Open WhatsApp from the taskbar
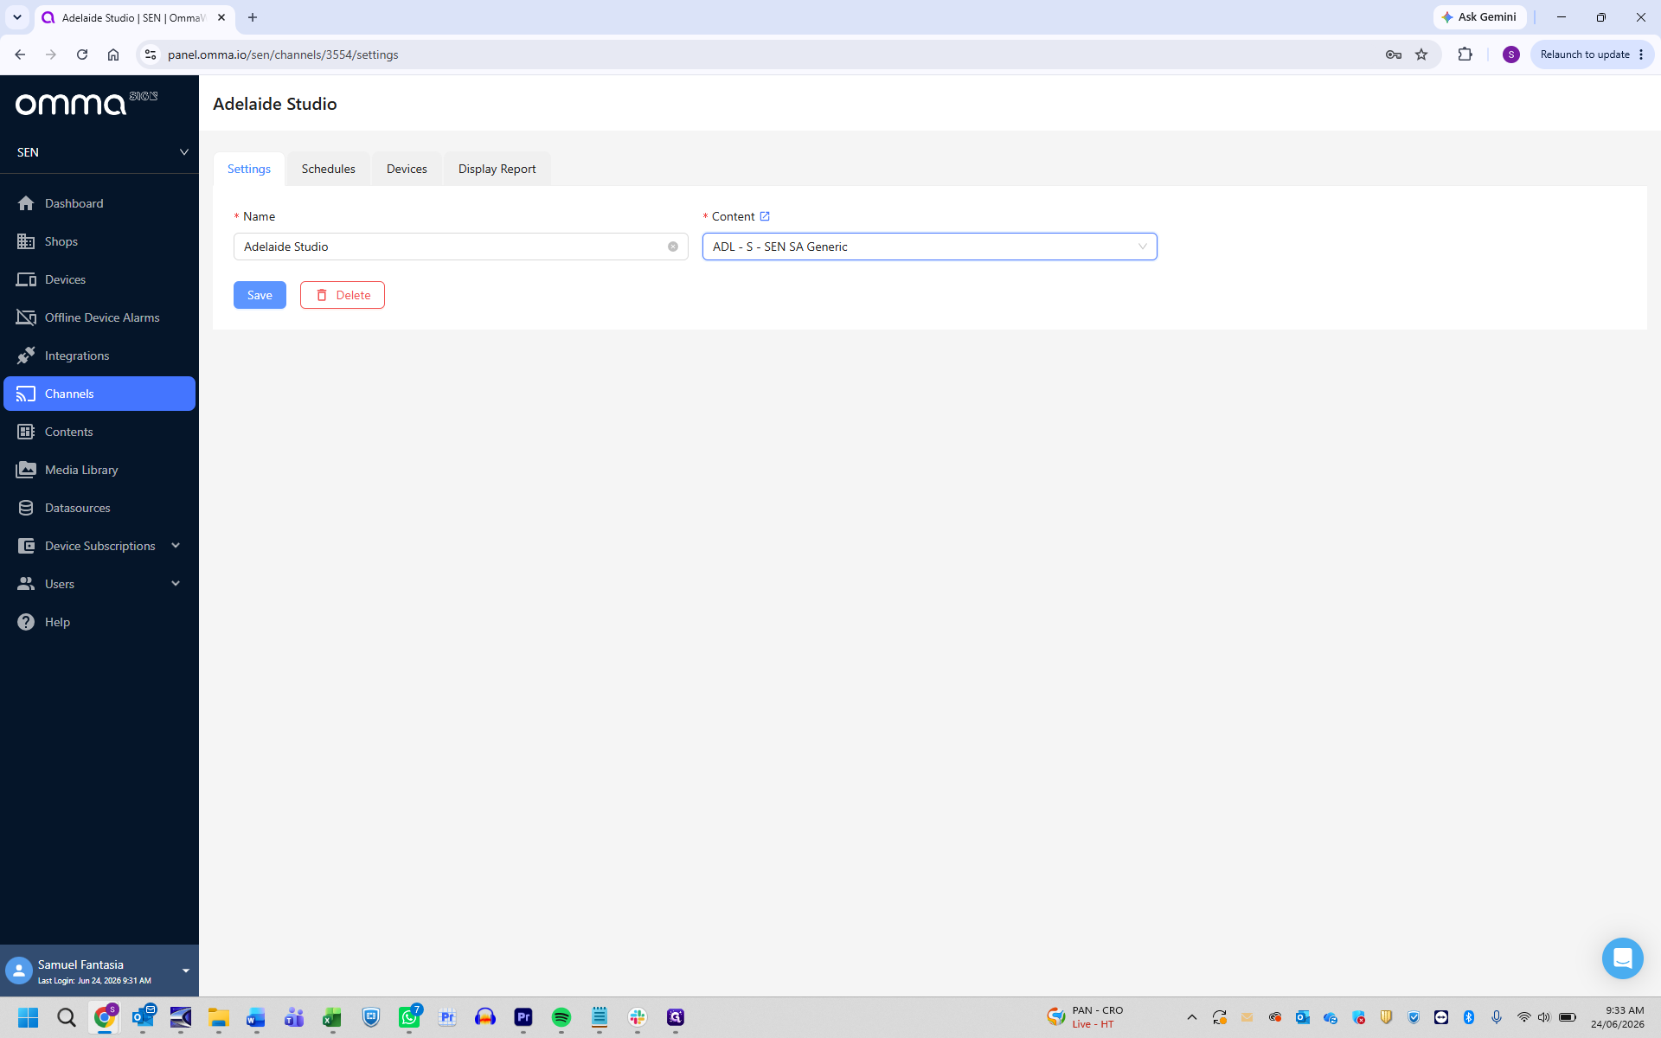1661x1038 pixels. (409, 1017)
